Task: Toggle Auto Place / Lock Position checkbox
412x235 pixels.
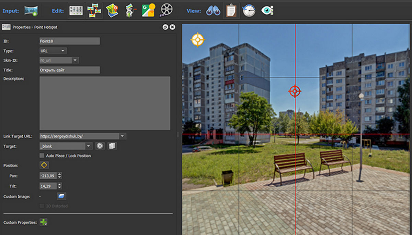Action: point(42,156)
